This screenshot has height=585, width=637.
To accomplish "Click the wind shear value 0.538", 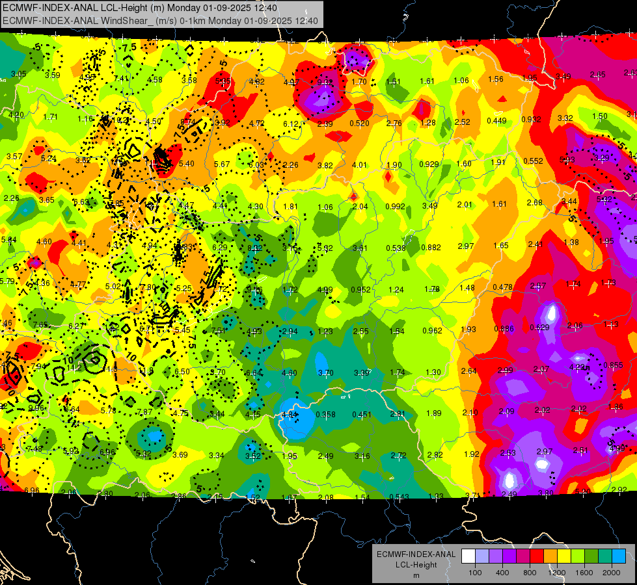I will [x=396, y=248].
